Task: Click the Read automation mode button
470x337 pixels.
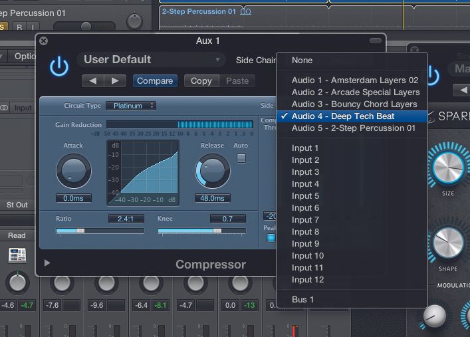Action: click(x=17, y=235)
